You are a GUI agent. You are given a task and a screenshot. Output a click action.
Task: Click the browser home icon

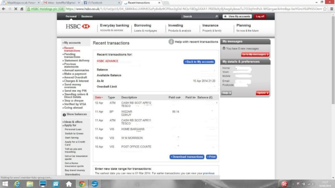tap(22, 9)
